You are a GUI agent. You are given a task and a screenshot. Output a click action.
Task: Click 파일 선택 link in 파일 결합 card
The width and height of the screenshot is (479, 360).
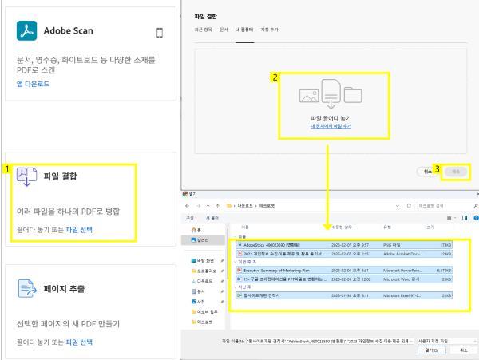tap(79, 230)
